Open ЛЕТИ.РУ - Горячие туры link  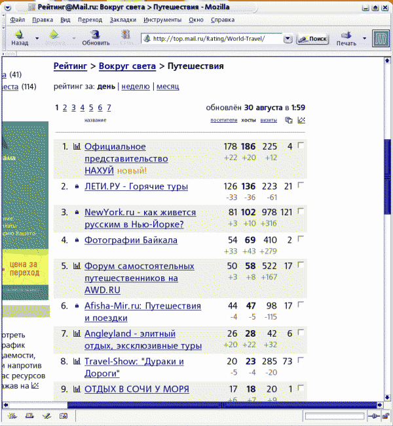point(136,186)
